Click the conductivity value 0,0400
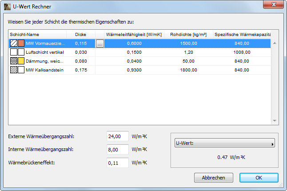 pos(134,61)
